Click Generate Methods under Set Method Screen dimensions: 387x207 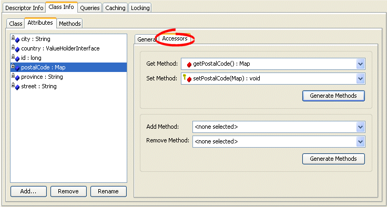pyautogui.click(x=333, y=96)
